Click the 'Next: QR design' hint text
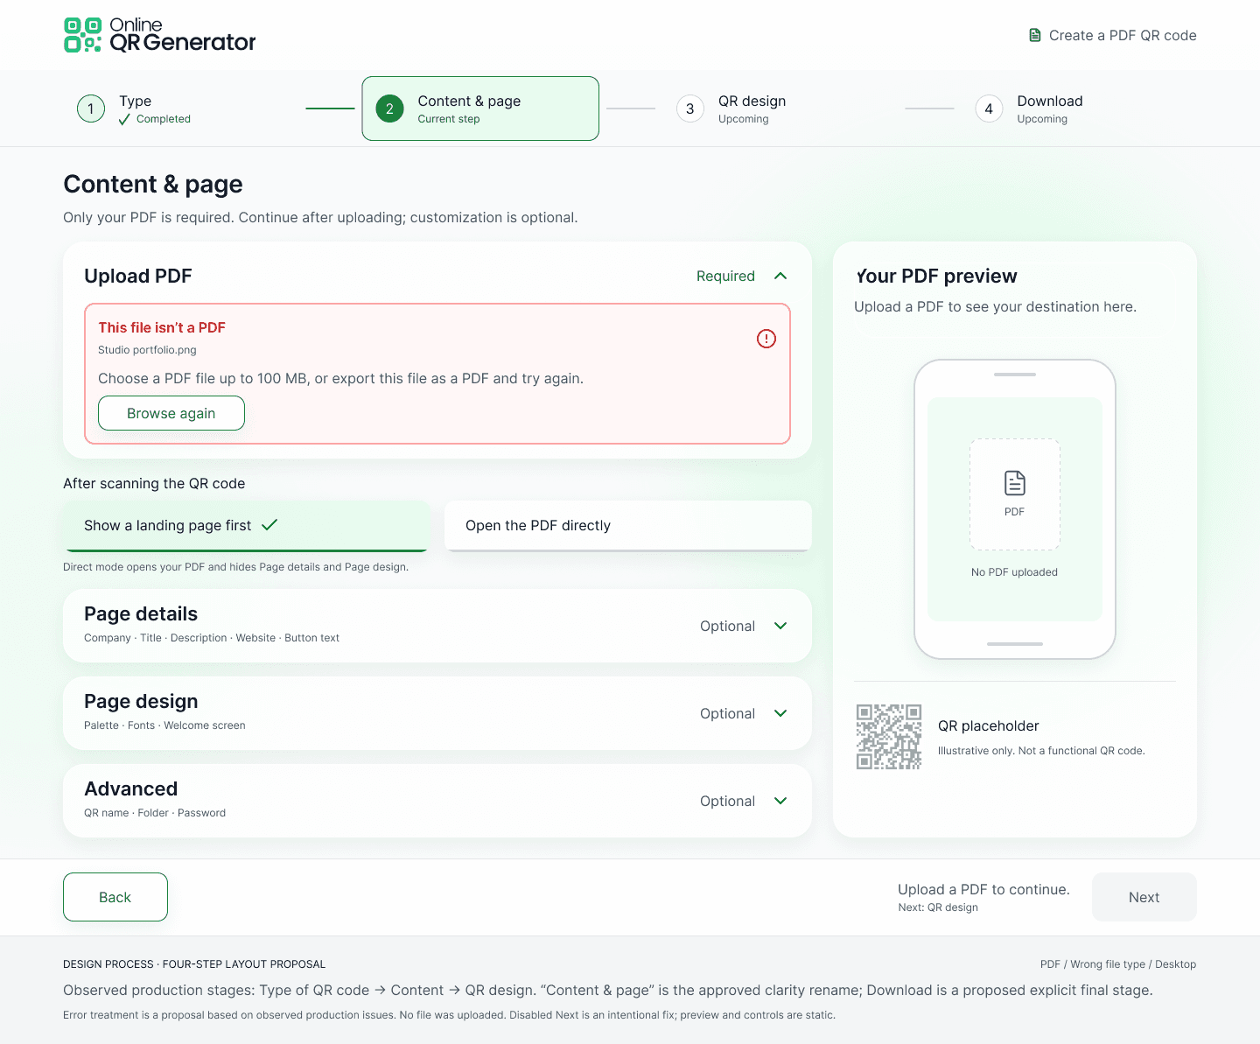This screenshot has width=1260, height=1044. pos(938,907)
